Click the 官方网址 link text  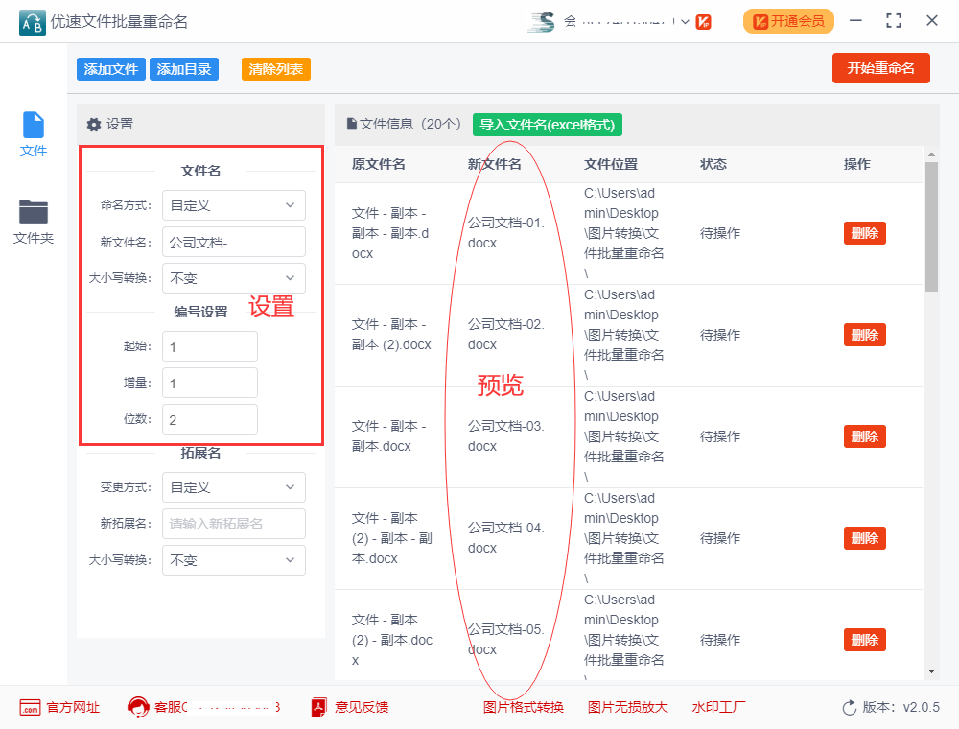pyautogui.click(x=74, y=707)
